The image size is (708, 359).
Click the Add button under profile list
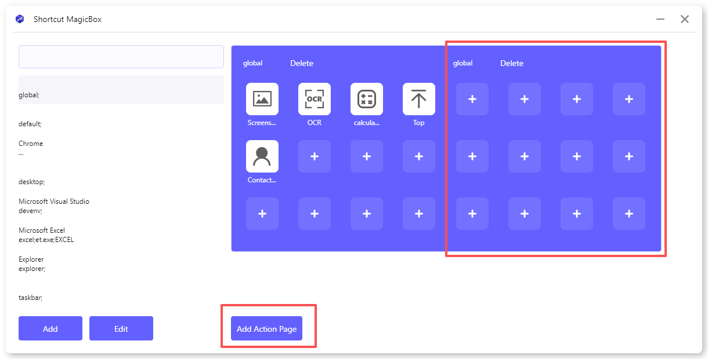coord(50,328)
